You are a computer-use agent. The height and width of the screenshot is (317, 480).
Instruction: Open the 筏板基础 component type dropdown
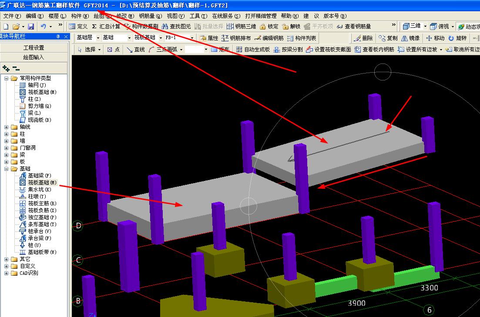[161, 38]
